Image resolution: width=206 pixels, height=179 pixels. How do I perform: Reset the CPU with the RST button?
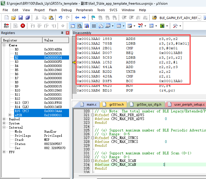click(6, 26)
